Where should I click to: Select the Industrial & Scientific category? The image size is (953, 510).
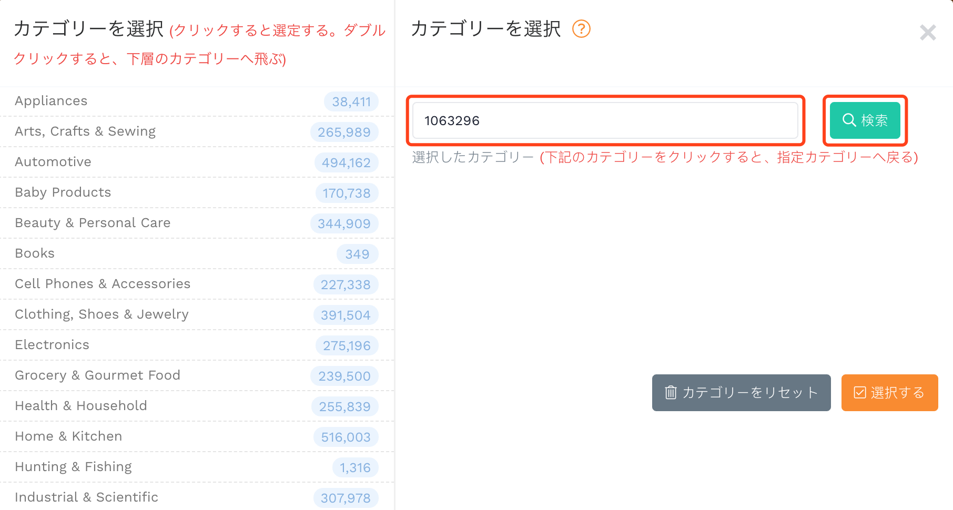click(x=197, y=497)
